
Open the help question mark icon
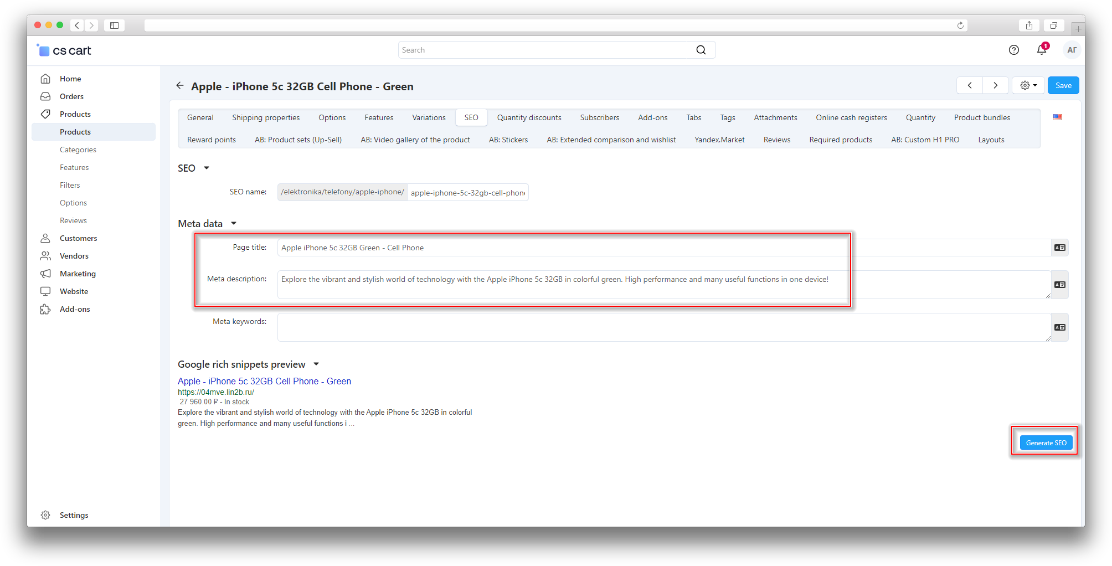point(1013,50)
